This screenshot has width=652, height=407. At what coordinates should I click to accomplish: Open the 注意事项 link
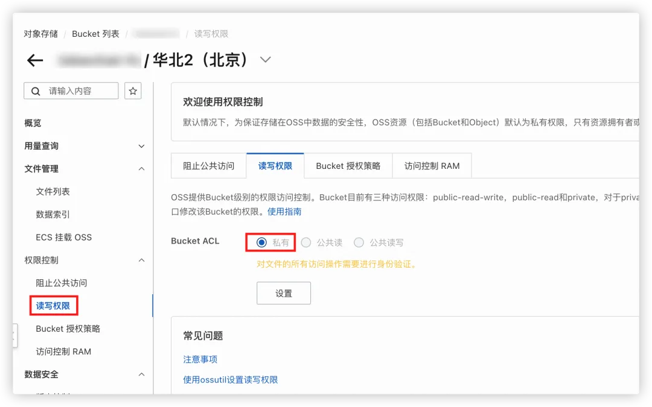tap(200, 359)
